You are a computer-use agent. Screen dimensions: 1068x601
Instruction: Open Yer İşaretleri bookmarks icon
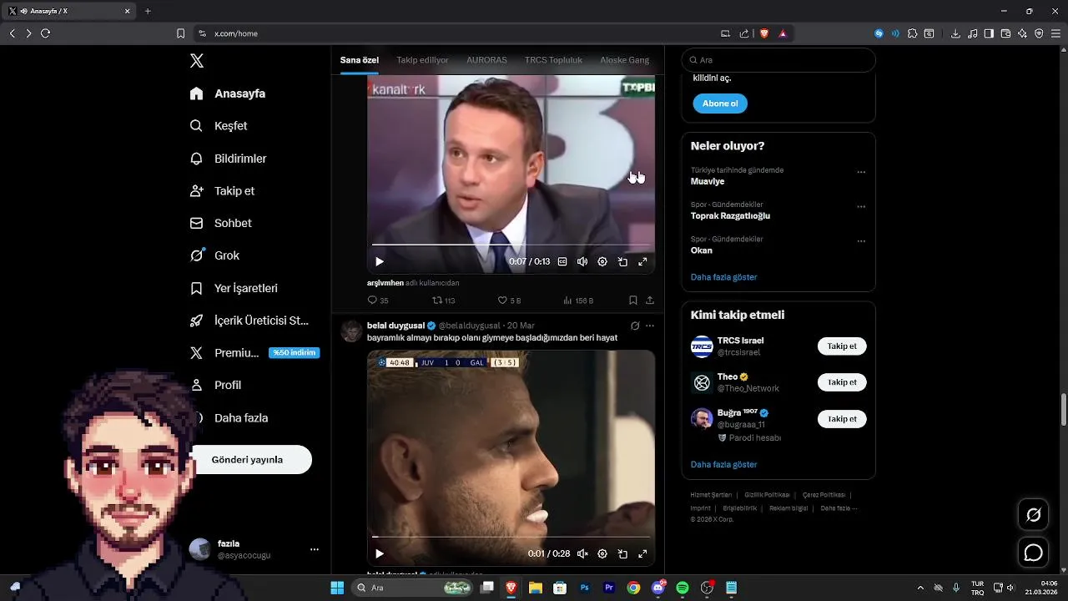(x=196, y=288)
